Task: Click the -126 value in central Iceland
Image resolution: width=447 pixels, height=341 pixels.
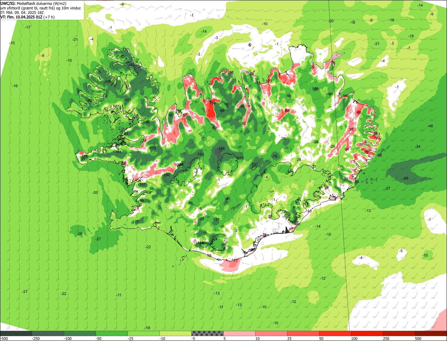Action: [x=221, y=149]
